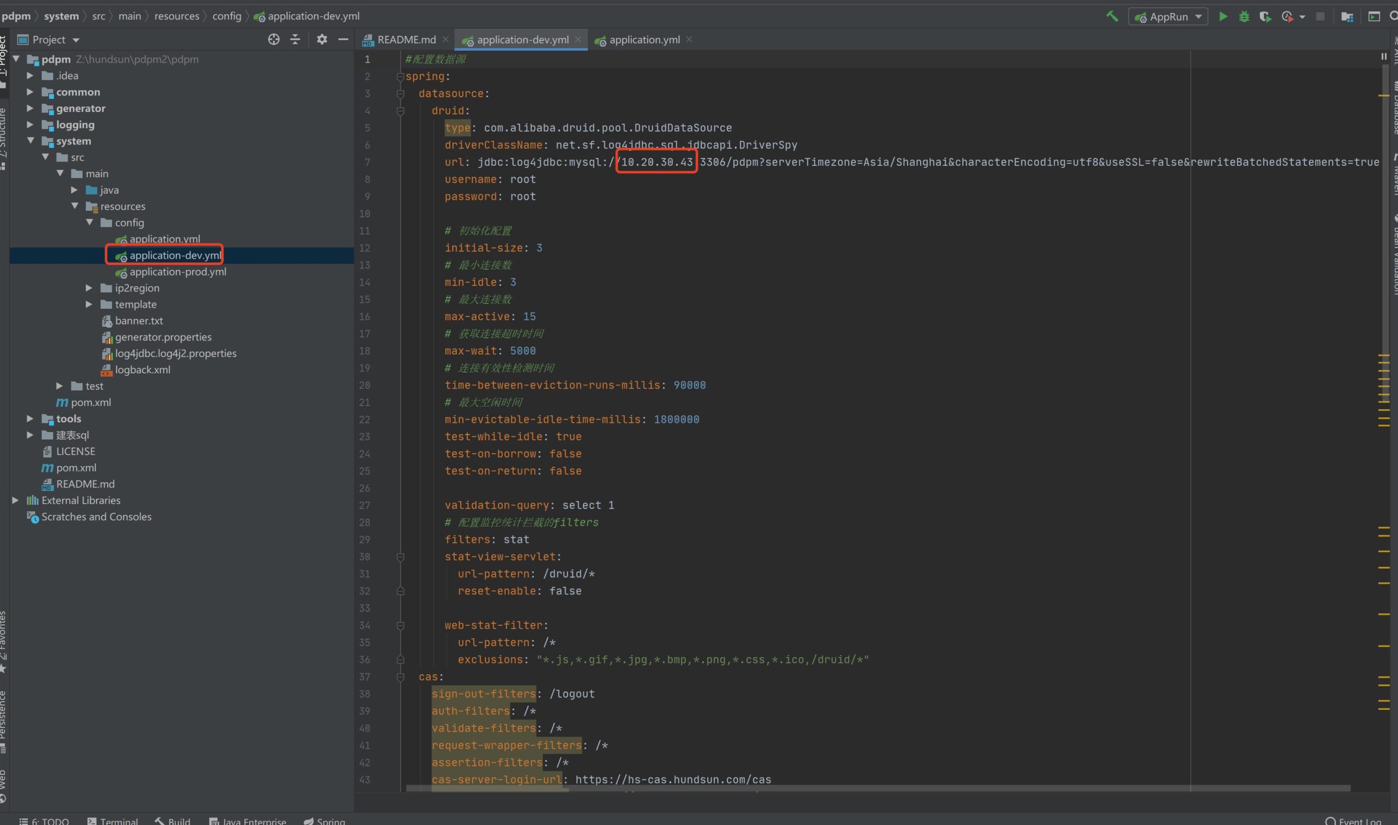Close the README.md tab

click(x=446, y=39)
